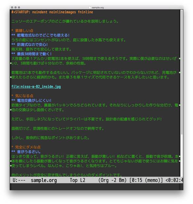Click the empty minibuffer area below the mode line
This screenshot has height=204, width=193.
[x=96, y=187]
